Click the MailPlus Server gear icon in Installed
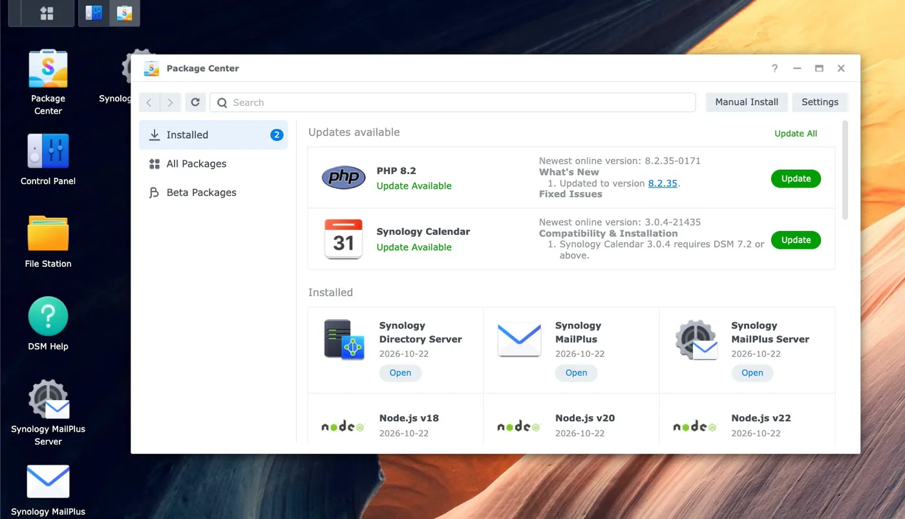 tap(696, 339)
